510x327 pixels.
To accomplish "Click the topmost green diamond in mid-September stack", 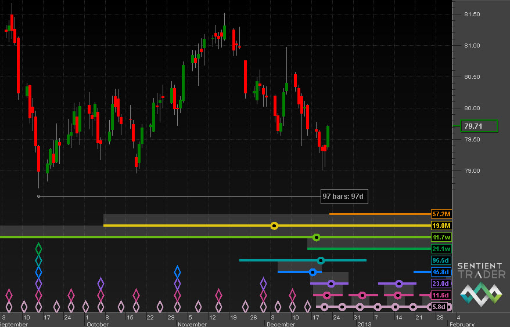I will coord(39,249).
